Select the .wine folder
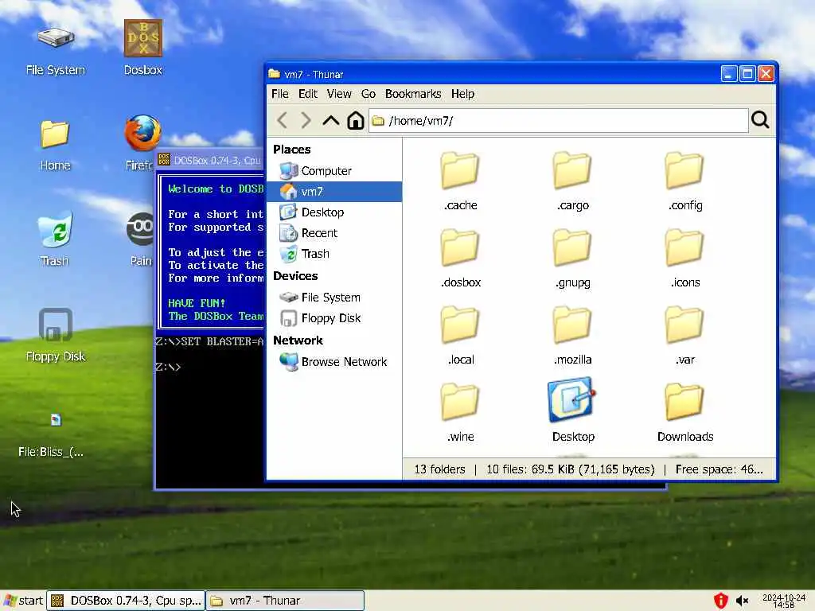The height and width of the screenshot is (611, 815). pyautogui.click(x=460, y=413)
